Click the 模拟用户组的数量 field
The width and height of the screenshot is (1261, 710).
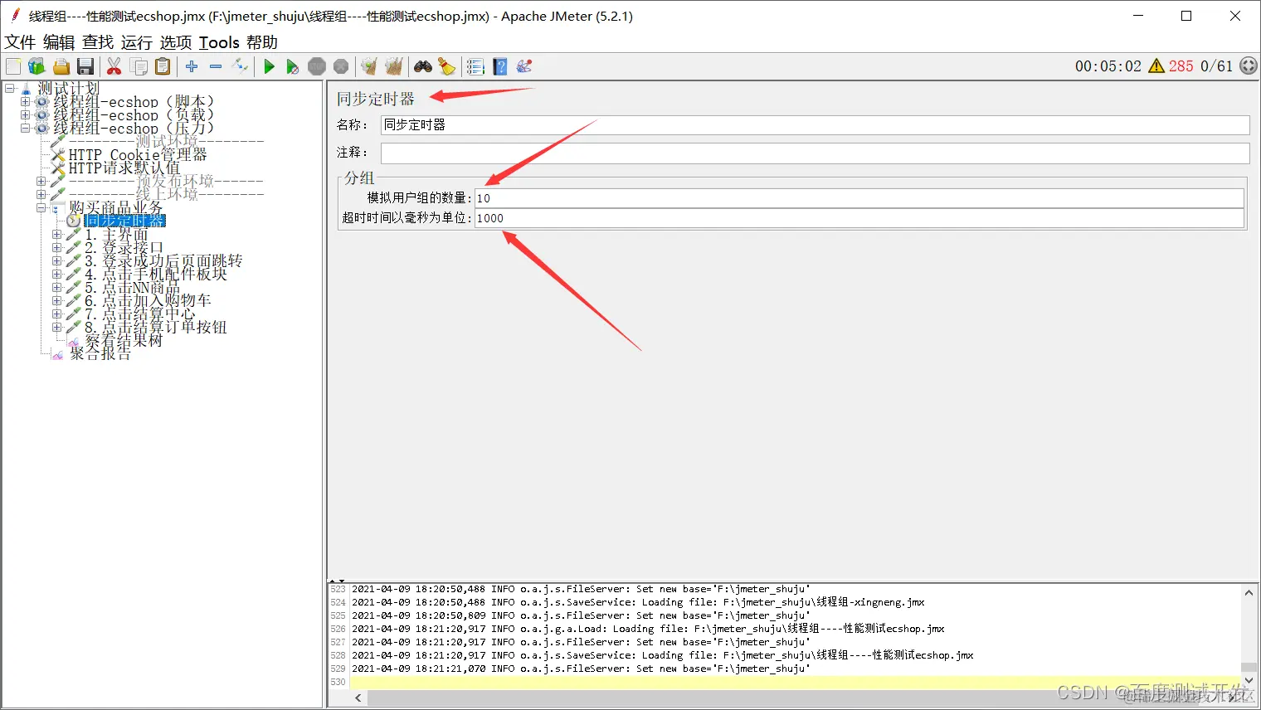point(859,198)
